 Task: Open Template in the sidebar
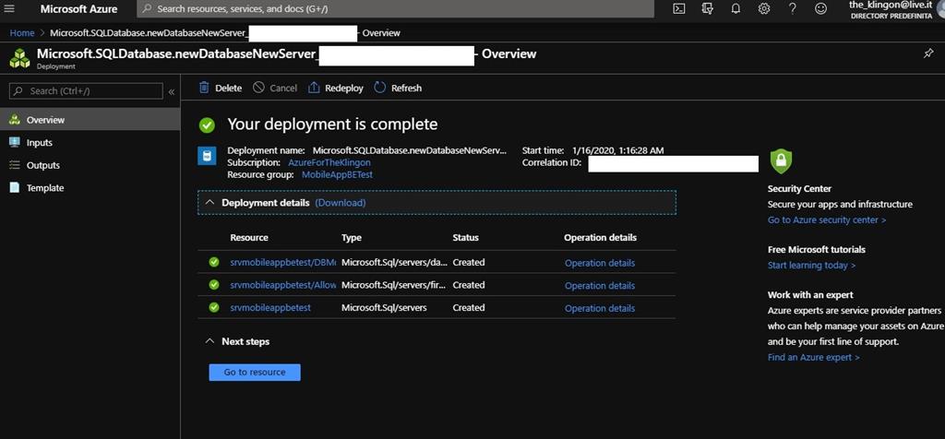pos(90,188)
